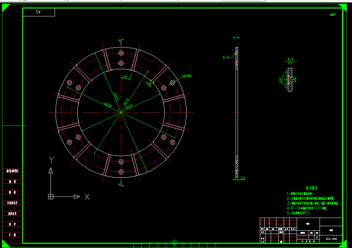Click the 签字 cell in left margin table

13,224
